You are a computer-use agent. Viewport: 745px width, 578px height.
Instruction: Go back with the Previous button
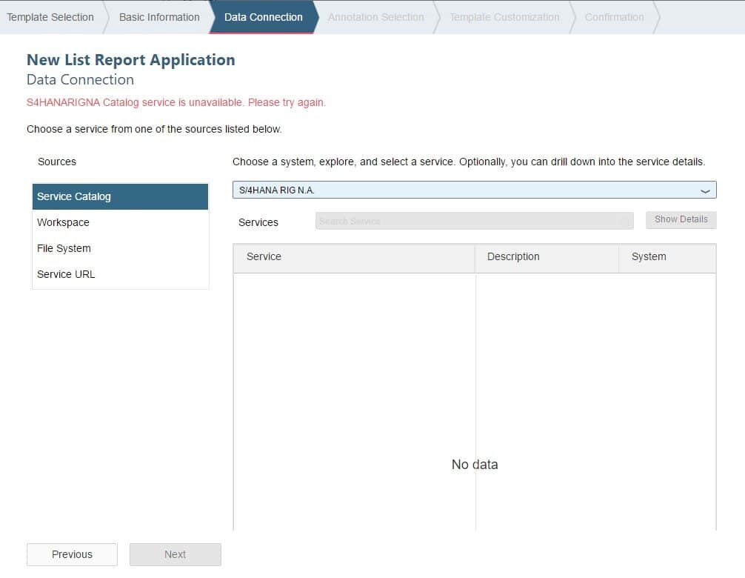tap(72, 554)
